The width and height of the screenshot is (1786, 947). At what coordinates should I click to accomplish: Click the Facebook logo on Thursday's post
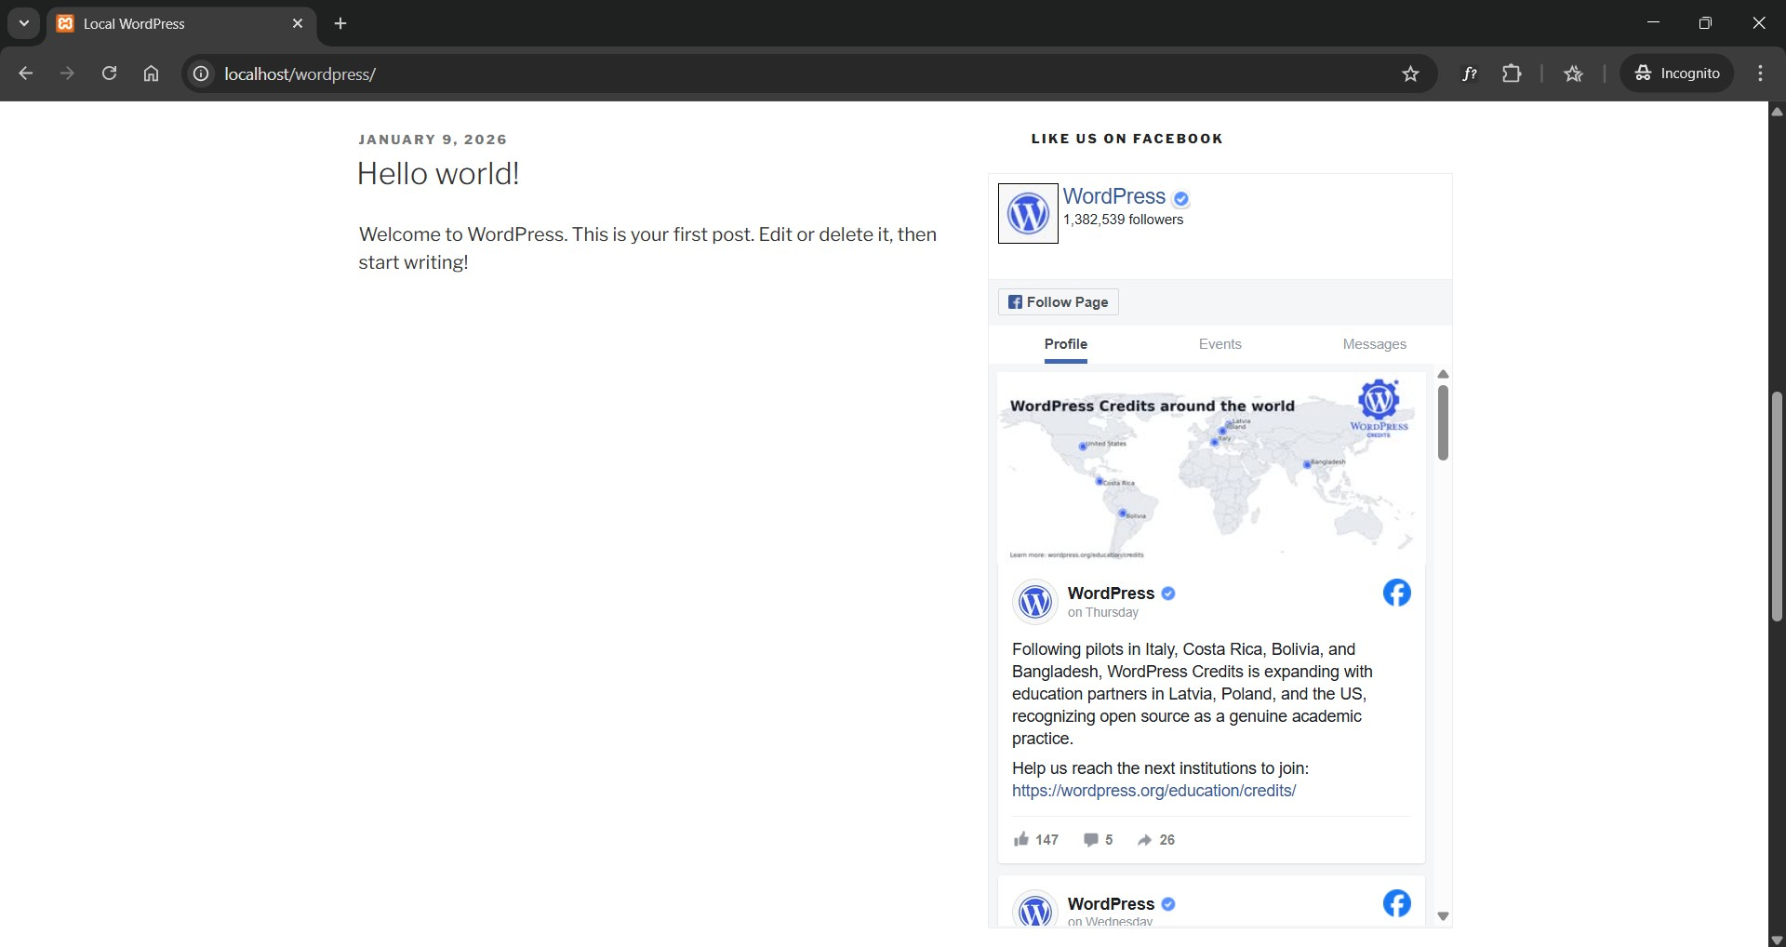[1396, 593]
